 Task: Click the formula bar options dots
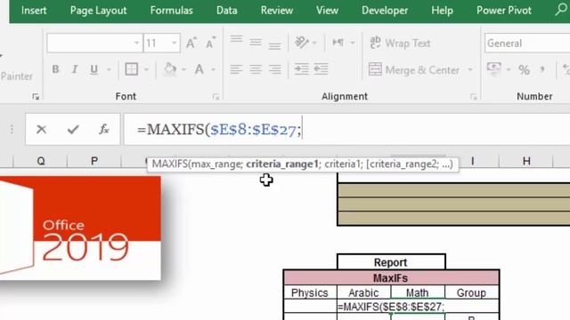point(12,129)
